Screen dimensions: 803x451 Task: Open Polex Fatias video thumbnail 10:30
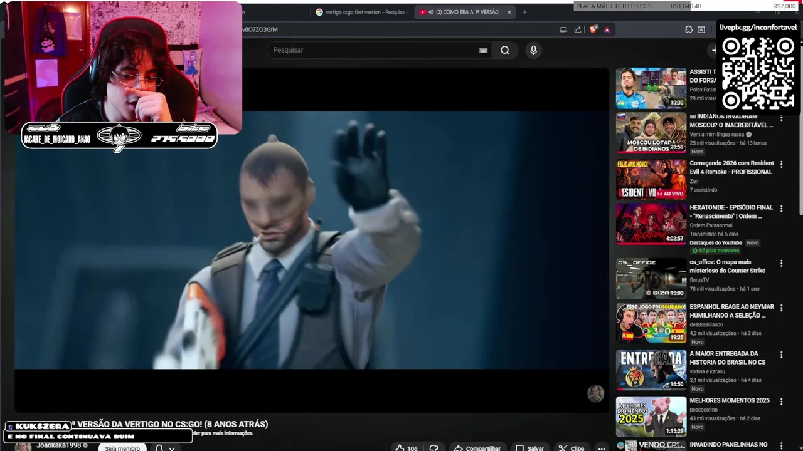[x=651, y=88]
